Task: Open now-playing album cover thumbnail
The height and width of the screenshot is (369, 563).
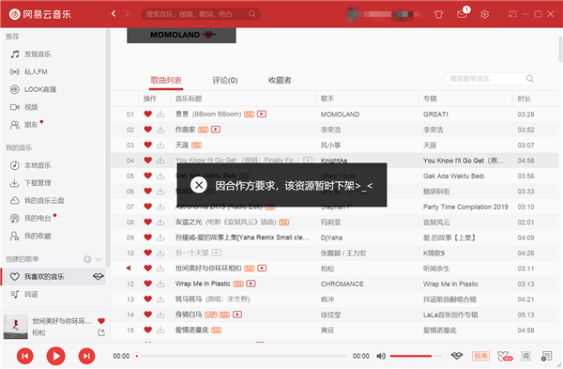Action: 16,327
